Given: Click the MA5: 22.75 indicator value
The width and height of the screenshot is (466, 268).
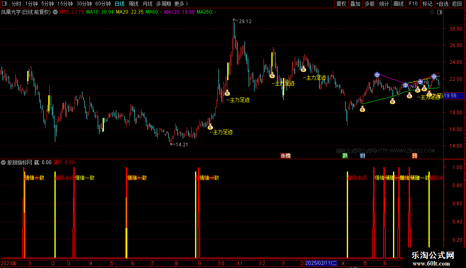Looking at the screenshot, I should click(x=72, y=12).
